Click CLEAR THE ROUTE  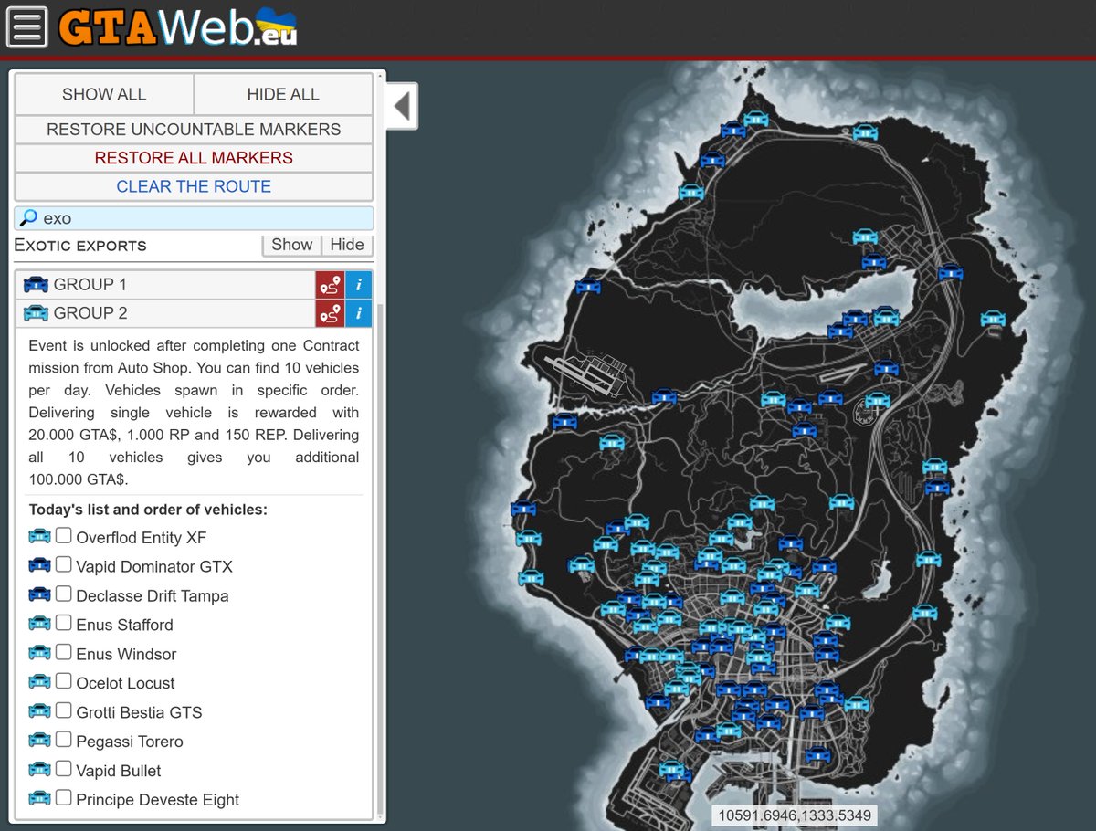click(x=194, y=185)
